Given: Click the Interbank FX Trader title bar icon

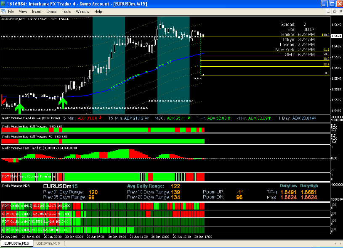Looking at the screenshot, I should 3,4.
